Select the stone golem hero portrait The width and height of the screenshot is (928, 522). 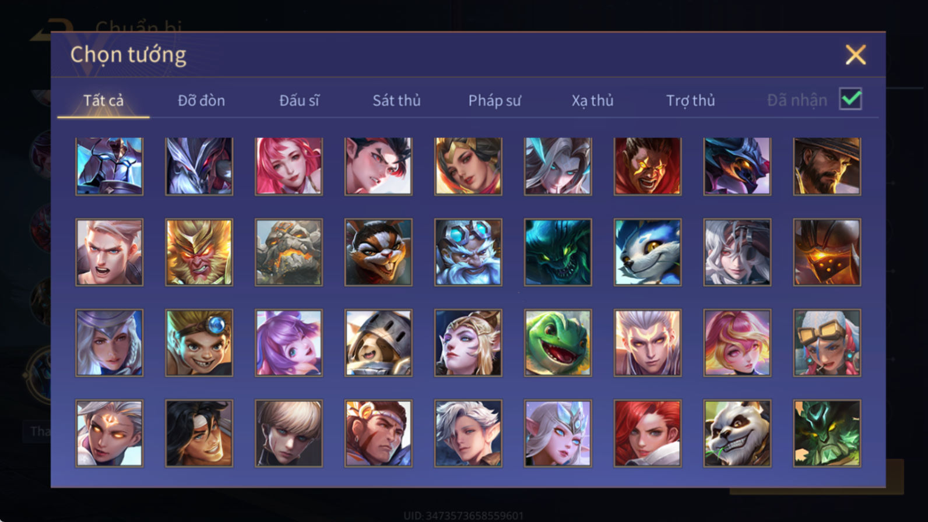[289, 252]
